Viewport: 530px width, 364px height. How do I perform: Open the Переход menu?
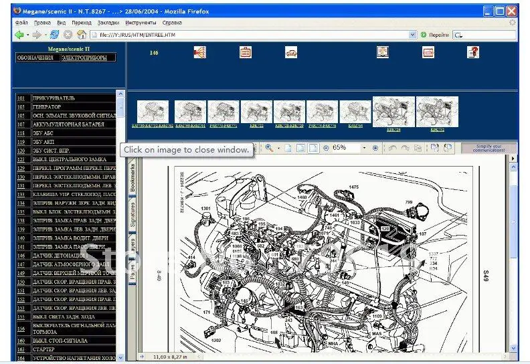[82, 23]
